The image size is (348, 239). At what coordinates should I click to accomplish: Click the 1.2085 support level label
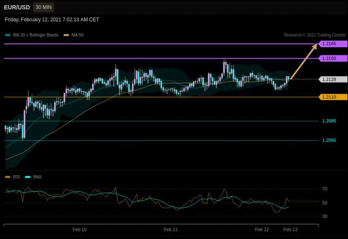(329, 121)
